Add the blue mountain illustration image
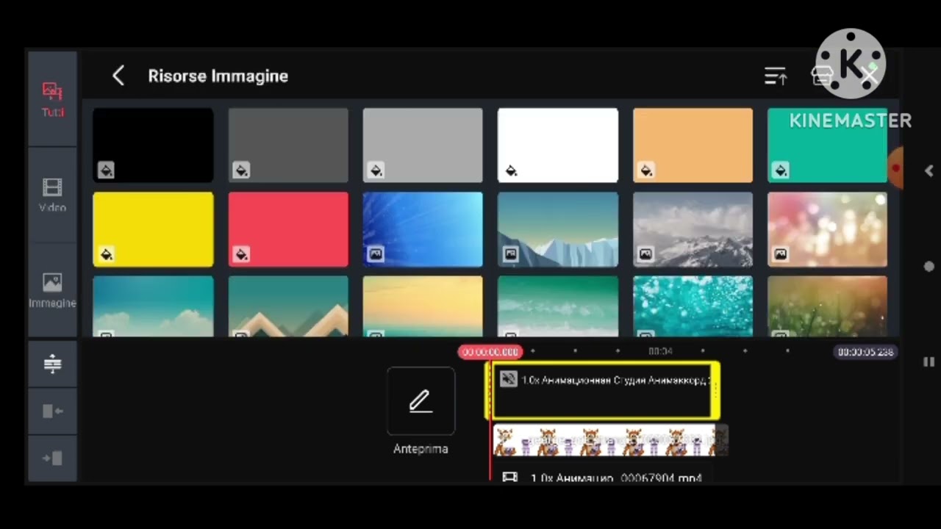 point(558,229)
